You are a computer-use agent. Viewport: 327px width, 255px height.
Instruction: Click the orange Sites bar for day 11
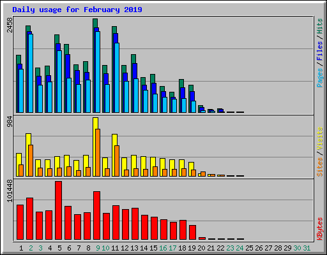[x=117, y=161]
